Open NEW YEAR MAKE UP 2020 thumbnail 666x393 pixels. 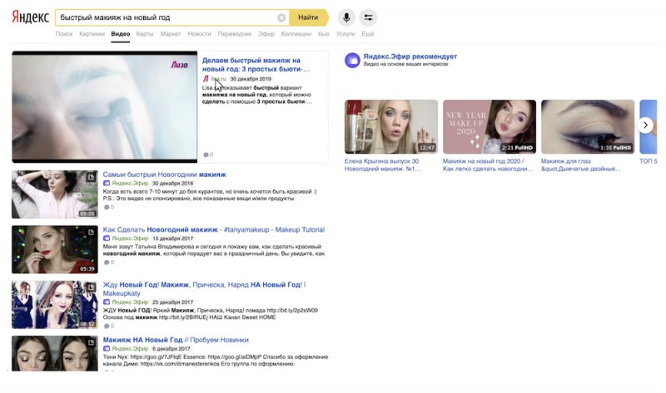pyautogui.click(x=490, y=127)
